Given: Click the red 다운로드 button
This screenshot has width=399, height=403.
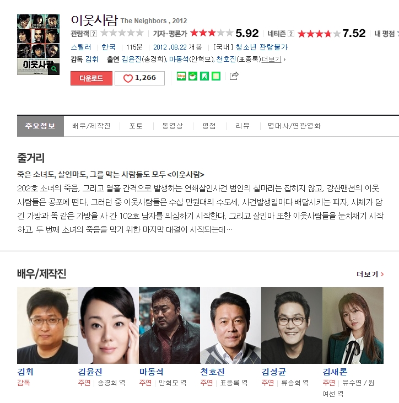Looking at the screenshot, I should [91, 78].
